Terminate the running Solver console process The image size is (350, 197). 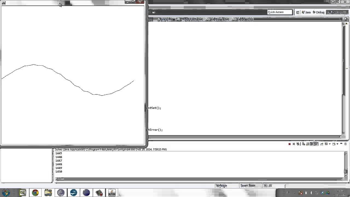tap(290, 144)
